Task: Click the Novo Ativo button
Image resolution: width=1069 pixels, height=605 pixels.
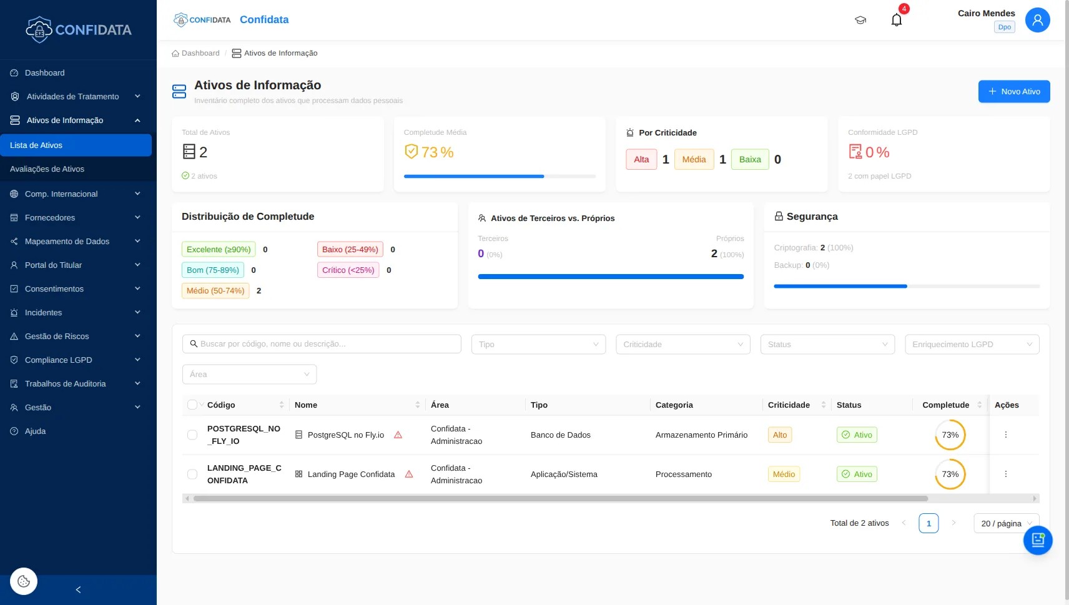Action: (x=1013, y=91)
